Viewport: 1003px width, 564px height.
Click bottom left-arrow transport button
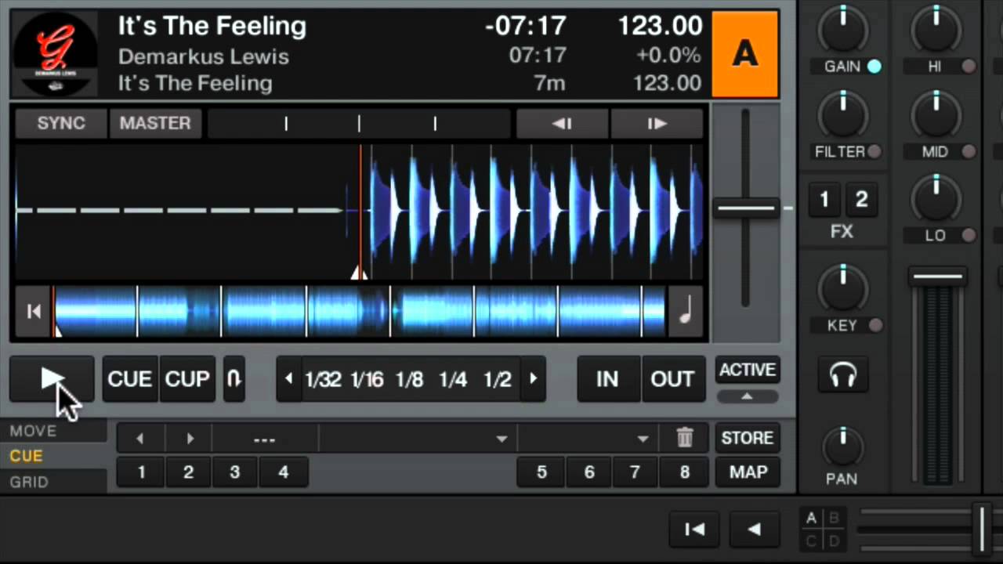[754, 530]
